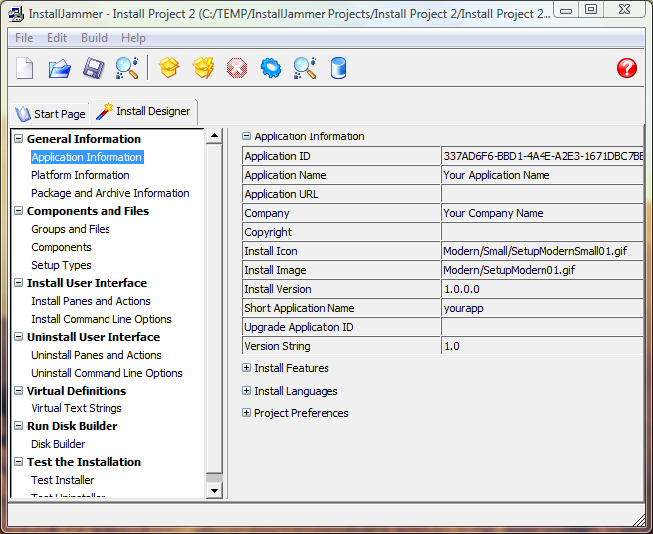Image resolution: width=653 pixels, height=534 pixels.
Task: Edit the Install Version value 1.0.0.0
Action: coord(543,289)
